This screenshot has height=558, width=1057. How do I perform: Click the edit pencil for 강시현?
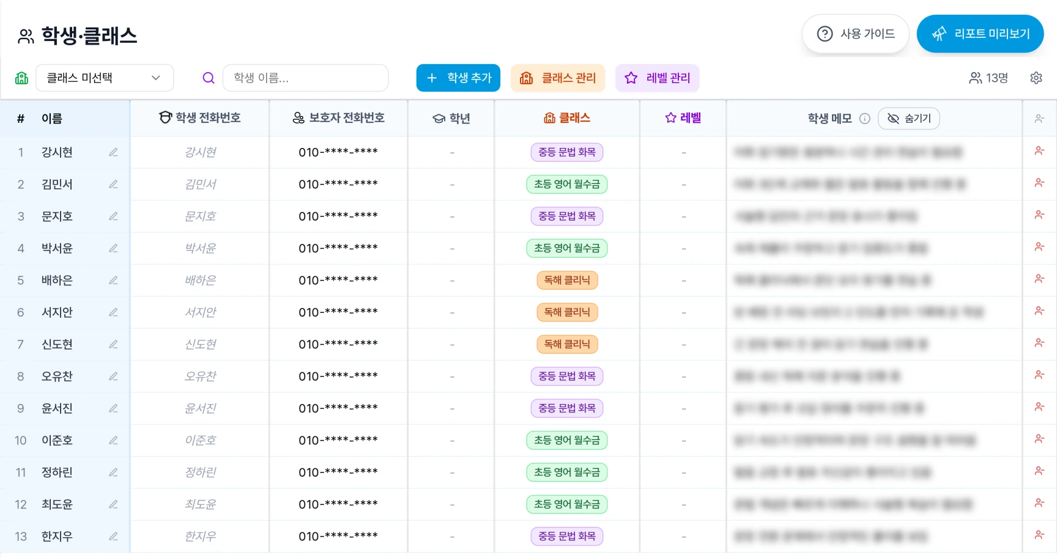pyautogui.click(x=113, y=152)
